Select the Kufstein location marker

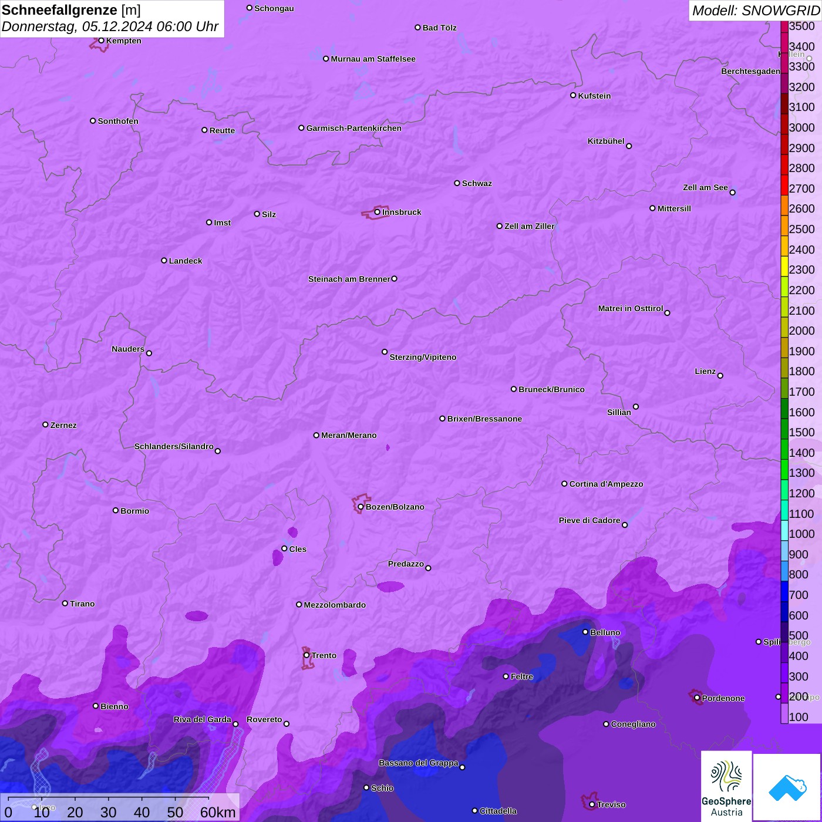[573, 95]
